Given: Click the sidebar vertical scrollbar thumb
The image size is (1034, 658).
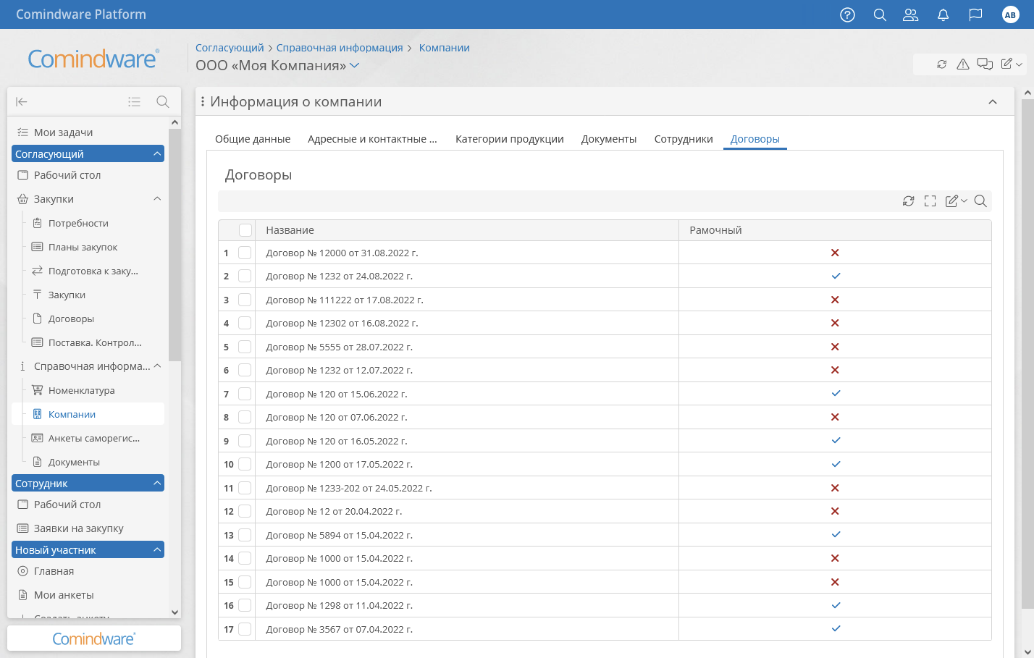Looking at the screenshot, I should tap(175, 245).
